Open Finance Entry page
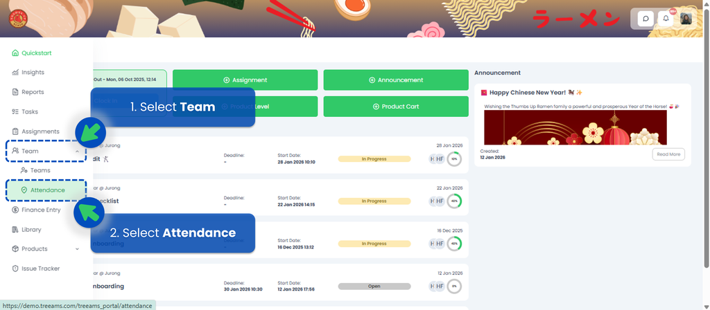Image resolution: width=710 pixels, height=310 pixels. [41, 210]
